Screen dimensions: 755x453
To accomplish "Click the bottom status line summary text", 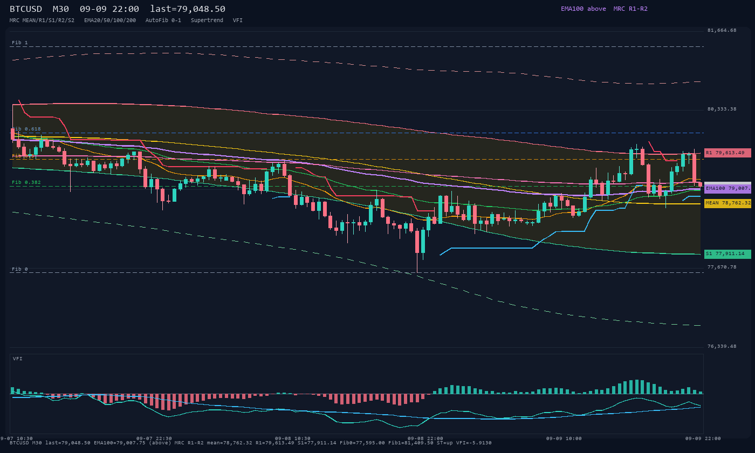I will point(251,443).
